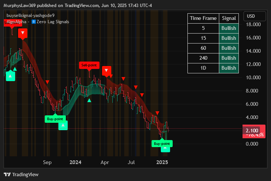Click the Sep label on time axis
Viewport: 271px width, 181px height.
pos(47,162)
